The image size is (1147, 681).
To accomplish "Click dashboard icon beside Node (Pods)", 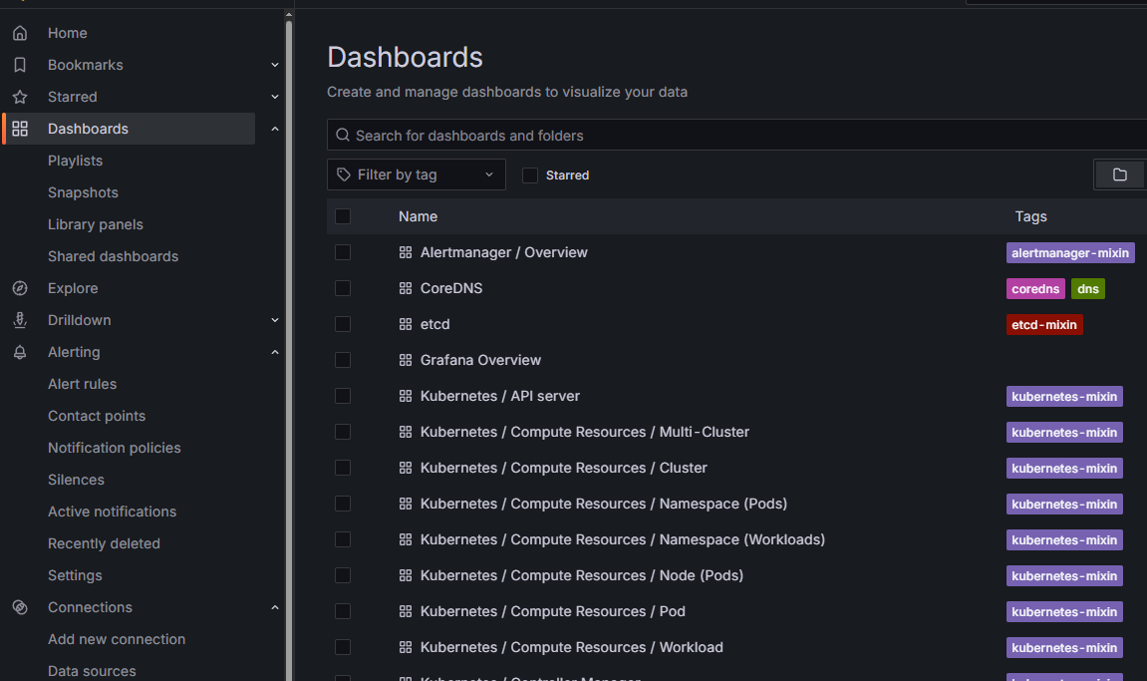I will pos(406,575).
